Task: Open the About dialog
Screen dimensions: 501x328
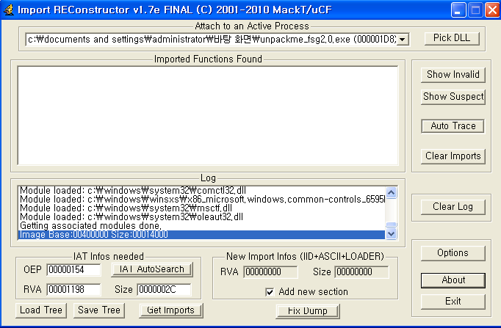Action: (x=453, y=280)
